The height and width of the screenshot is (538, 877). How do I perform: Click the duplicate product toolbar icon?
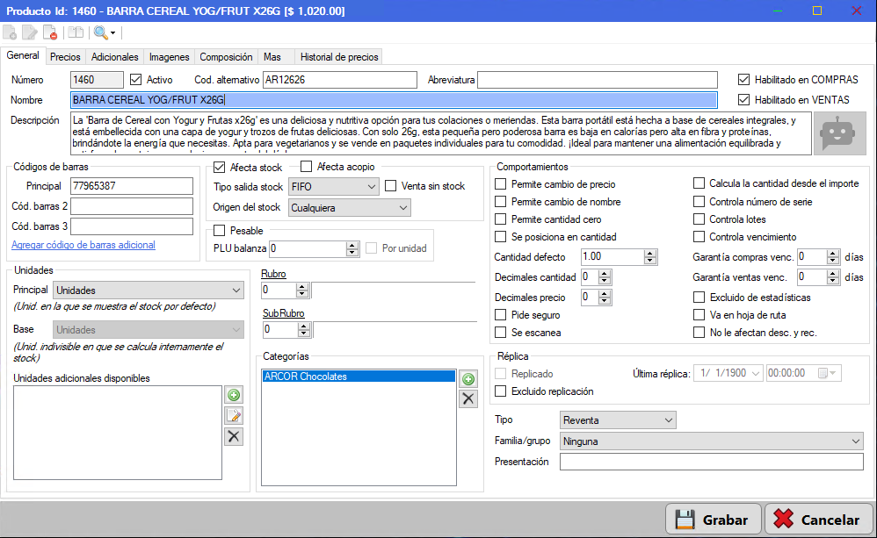[x=76, y=33]
